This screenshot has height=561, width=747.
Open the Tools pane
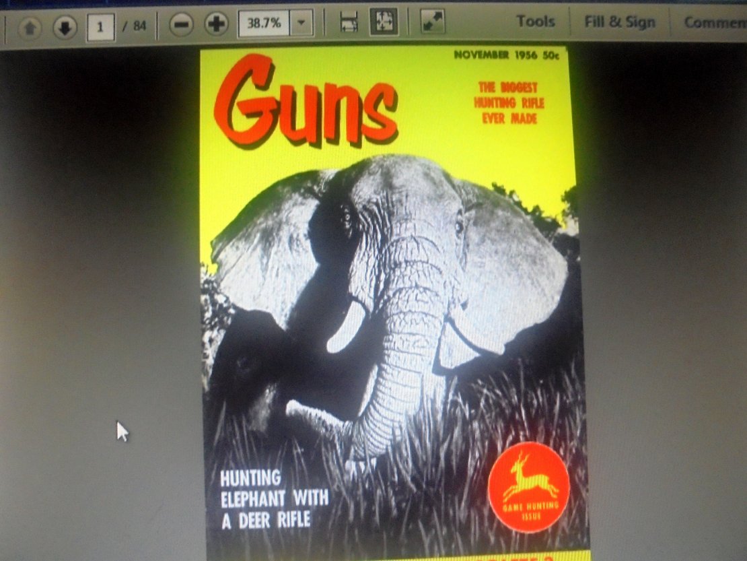click(536, 22)
